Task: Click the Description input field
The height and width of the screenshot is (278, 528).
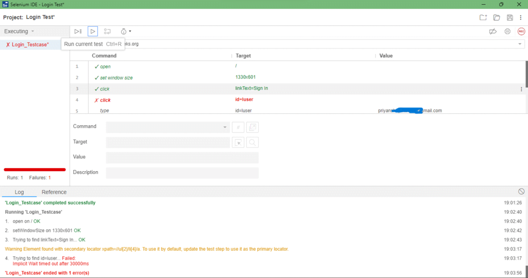Action: pos(182,173)
